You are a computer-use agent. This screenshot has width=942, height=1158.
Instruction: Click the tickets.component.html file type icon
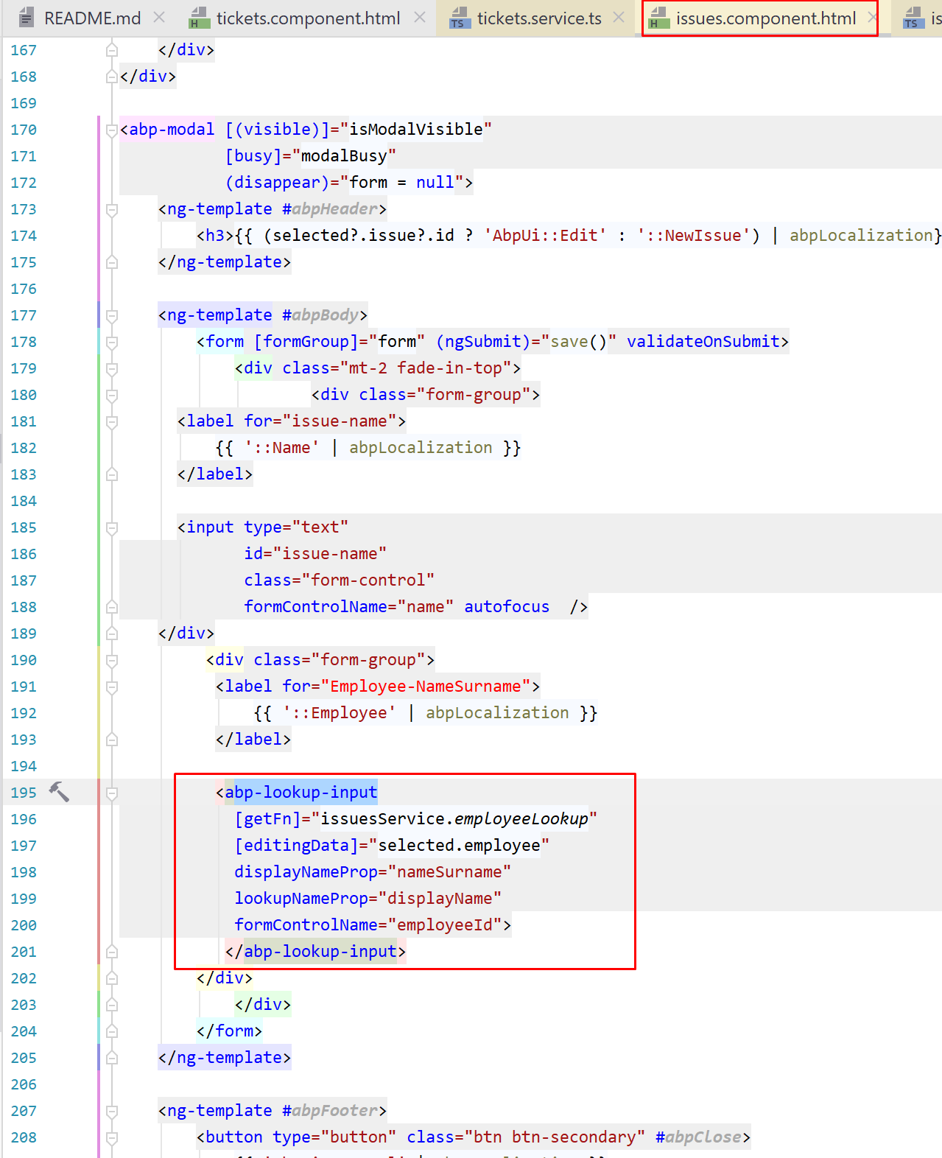pyautogui.click(x=199, y=18)
